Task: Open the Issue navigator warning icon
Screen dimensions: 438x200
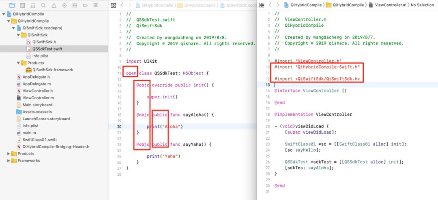Action: (x=54, y=5)
